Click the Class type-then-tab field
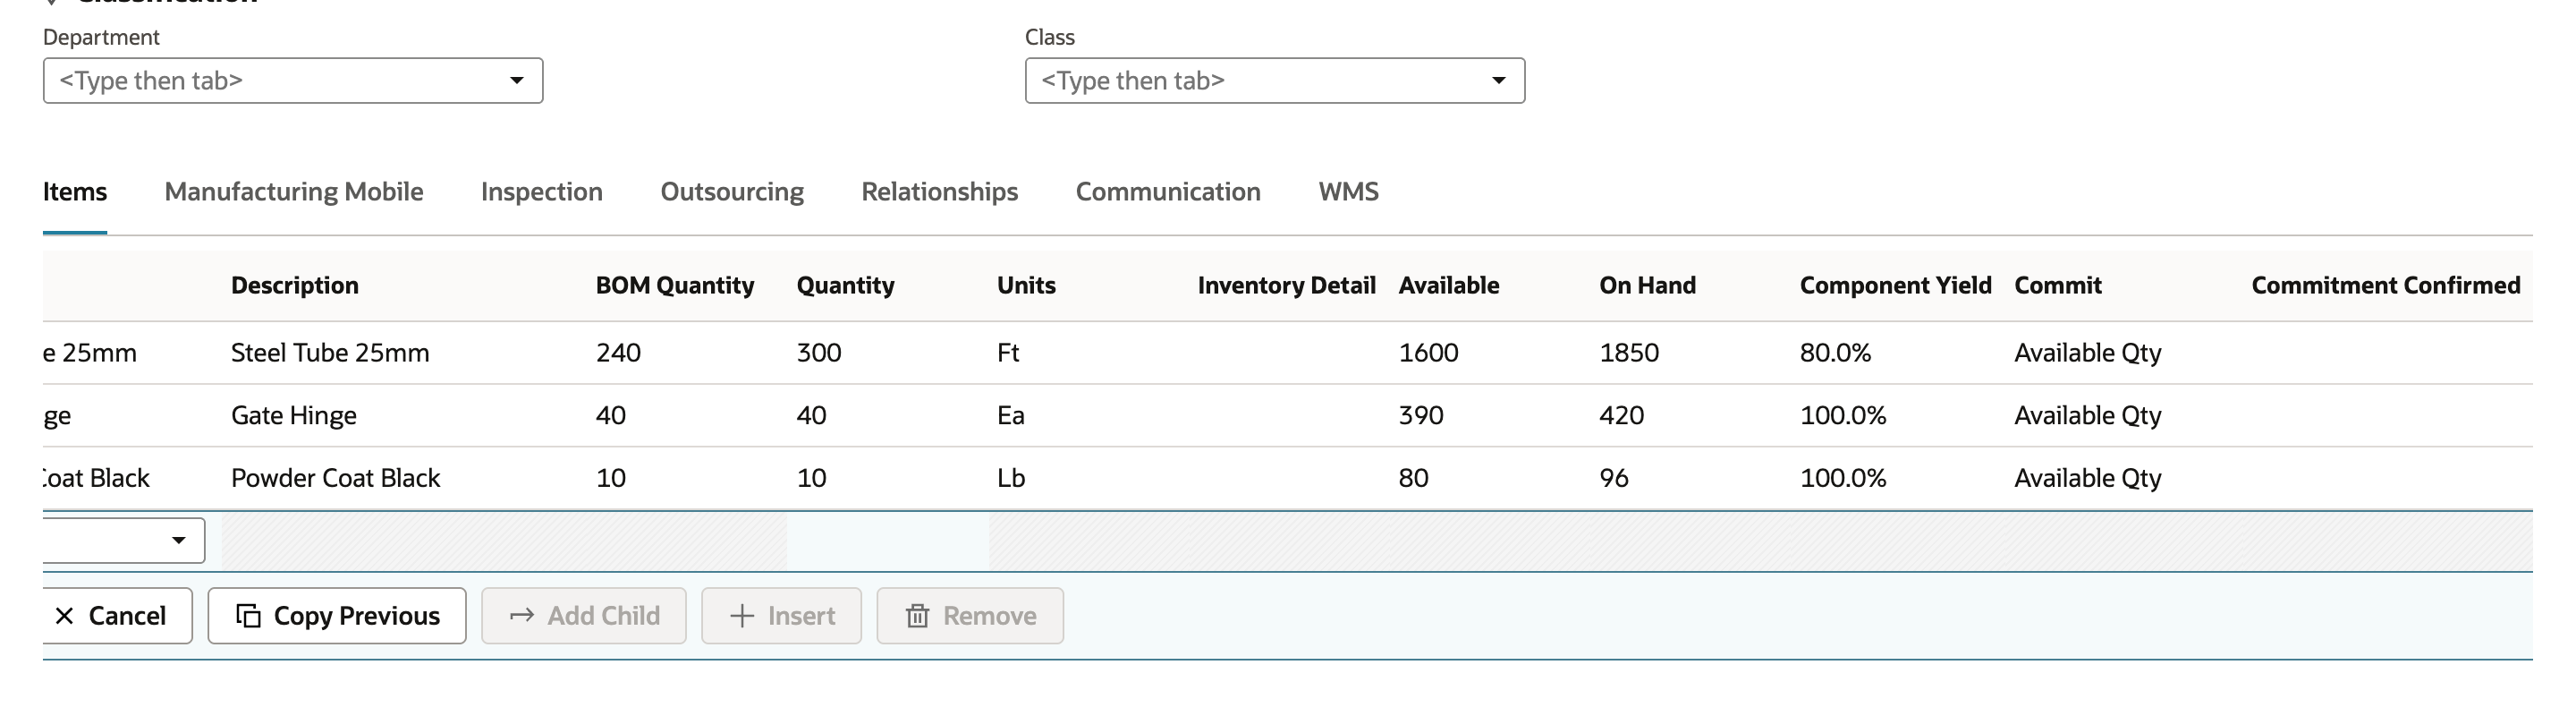This screenshot has height=716, width=2576. click(1275, 81)
